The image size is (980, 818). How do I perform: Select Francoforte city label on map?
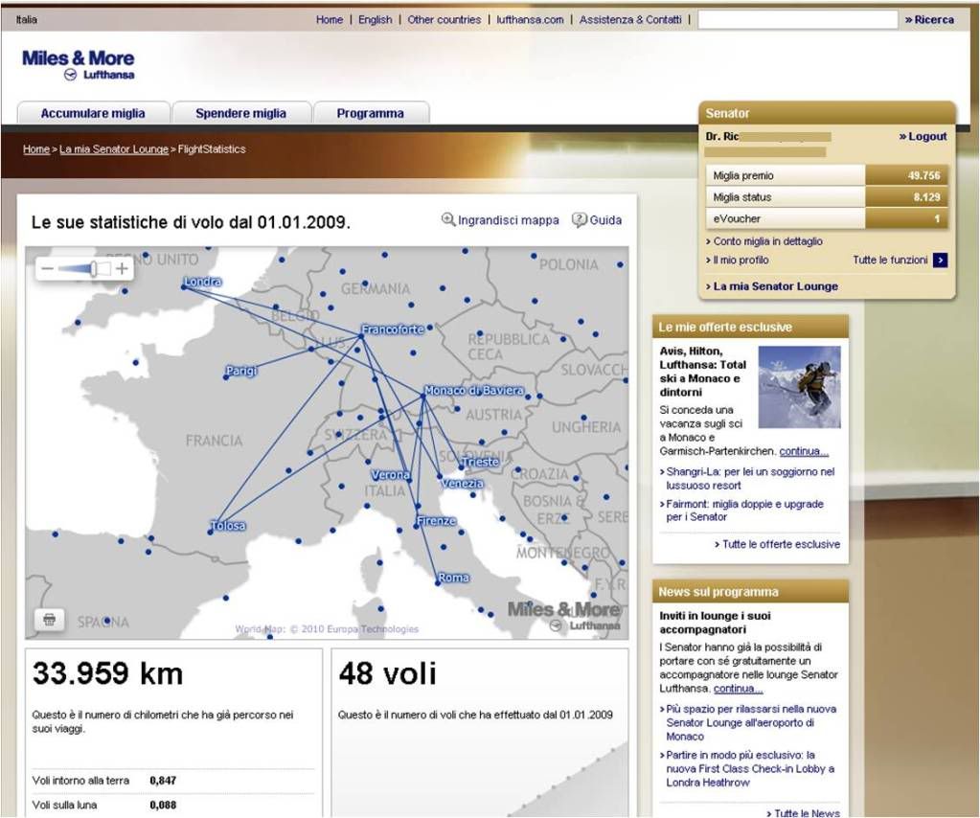[393, 329]
